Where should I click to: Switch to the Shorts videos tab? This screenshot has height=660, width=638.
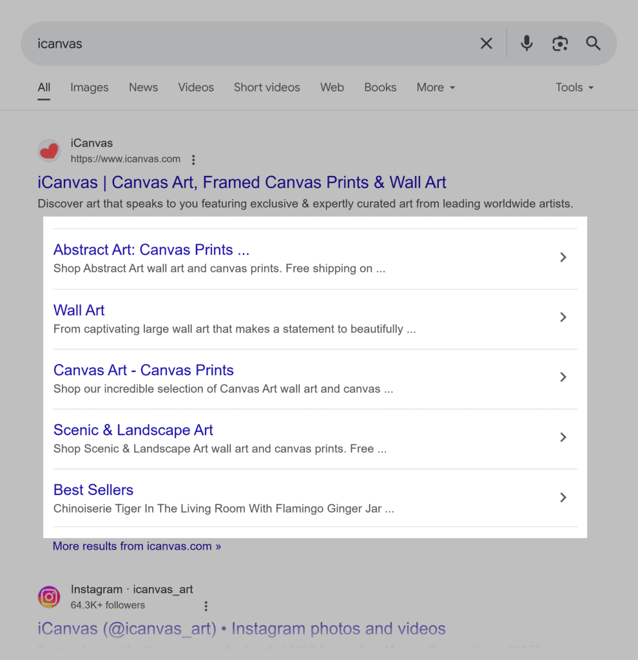(267, 87)
